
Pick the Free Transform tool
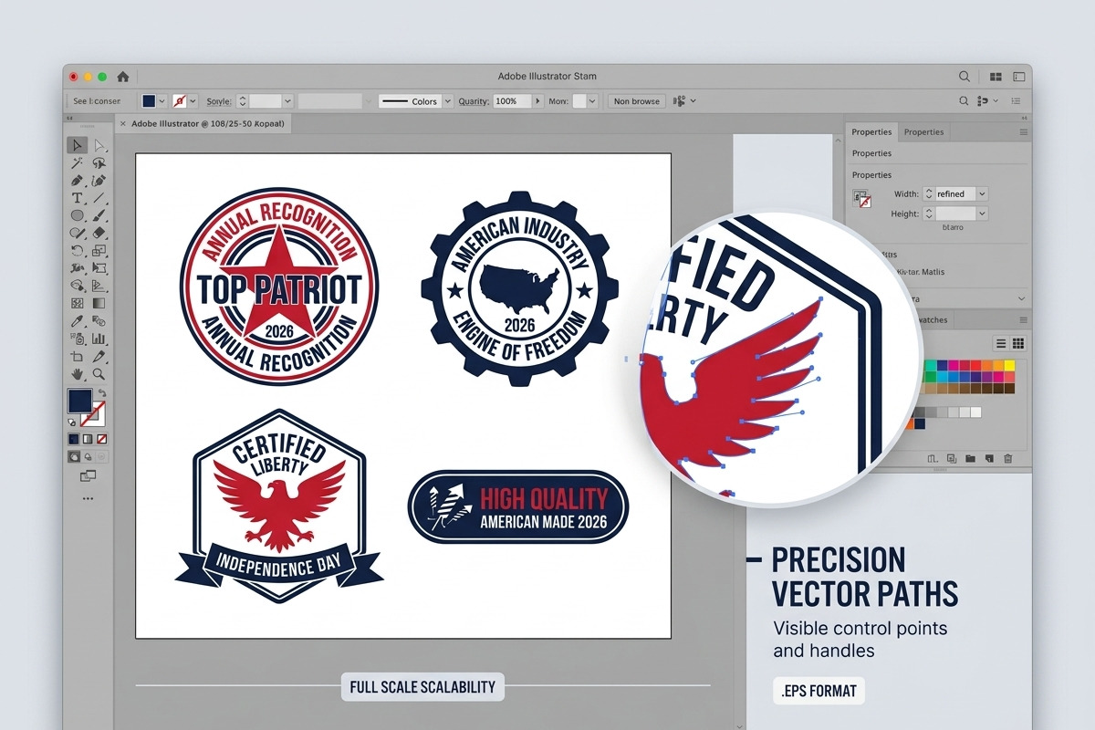[99, 268]
